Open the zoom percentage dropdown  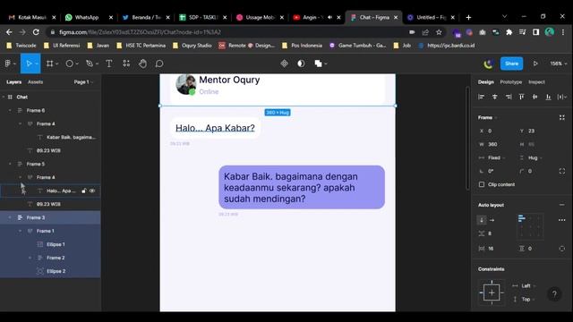(x=559, y=64)
